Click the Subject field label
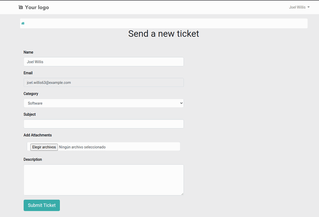Image resolution: width=319 pixels, height=217 pixels. pos(30,114)
